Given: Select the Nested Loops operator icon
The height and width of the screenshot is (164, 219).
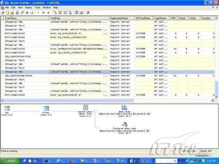Looking at the screenshot, I should [85, 108].
